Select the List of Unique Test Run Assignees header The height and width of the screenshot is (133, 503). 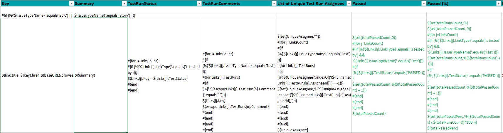(314, 4)
